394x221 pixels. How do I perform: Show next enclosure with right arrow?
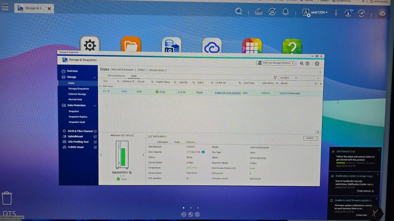[x=143, y=155]
